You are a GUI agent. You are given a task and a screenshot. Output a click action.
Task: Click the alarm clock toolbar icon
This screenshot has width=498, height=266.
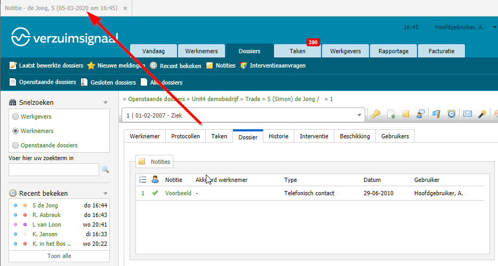(452, 114)
